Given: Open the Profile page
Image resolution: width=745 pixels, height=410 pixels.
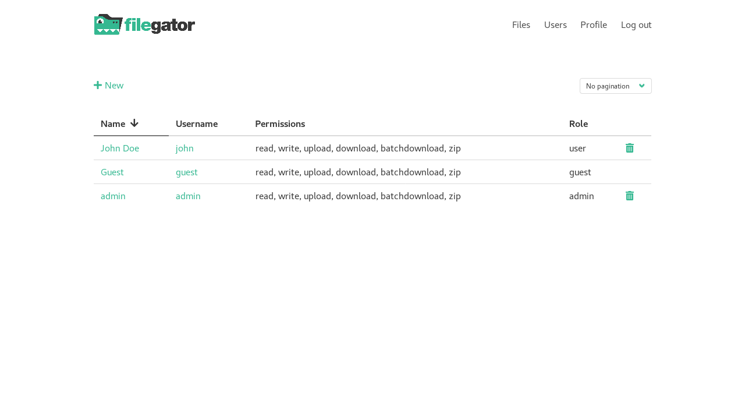Looking at the screenshot, I should [x=594, y=23].
